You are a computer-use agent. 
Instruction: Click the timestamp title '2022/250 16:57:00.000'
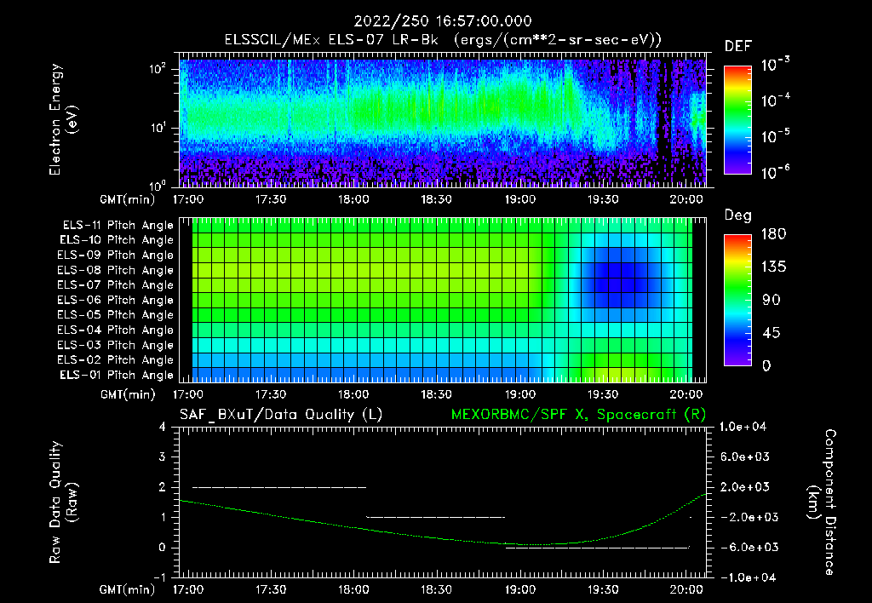(443, 21)
